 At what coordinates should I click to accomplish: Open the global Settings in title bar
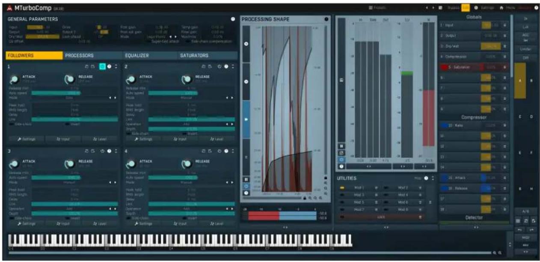point(485,8)
